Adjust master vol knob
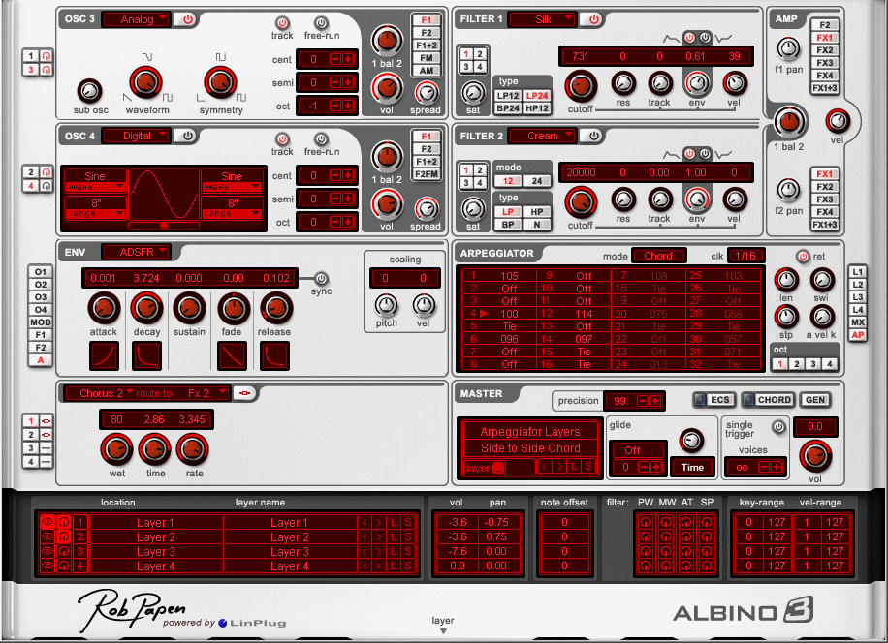This screenshot has height=643, width=888. point(815,456)
